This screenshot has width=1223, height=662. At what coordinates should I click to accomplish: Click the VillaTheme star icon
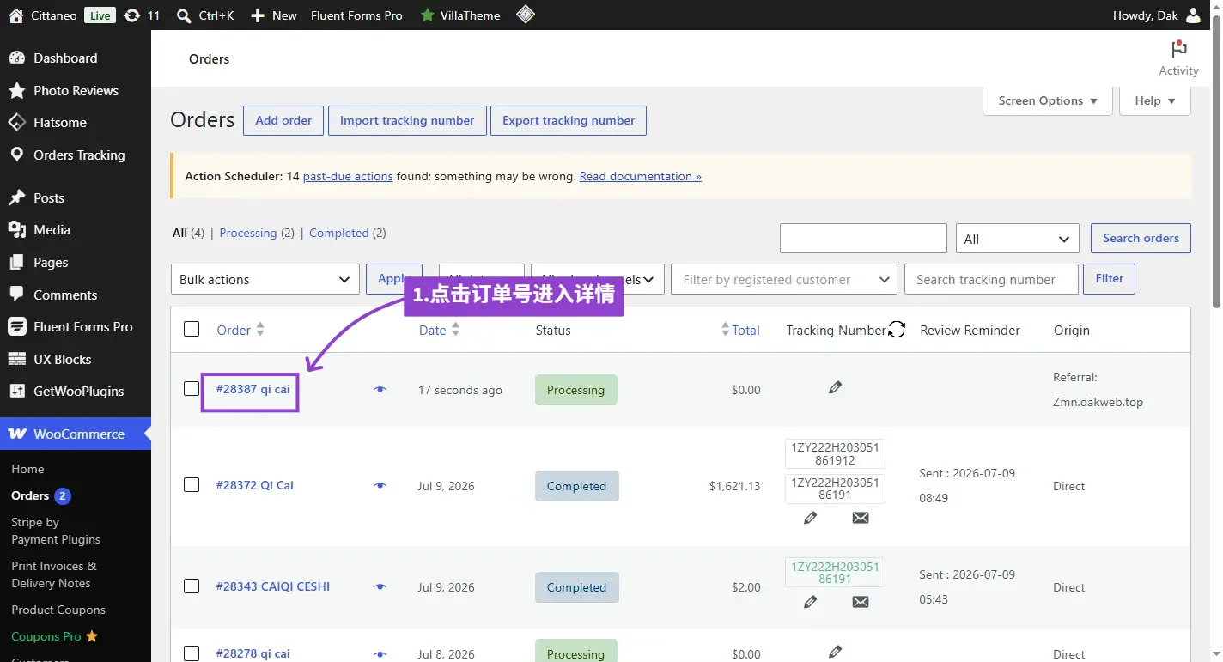[x=427, y=15]
